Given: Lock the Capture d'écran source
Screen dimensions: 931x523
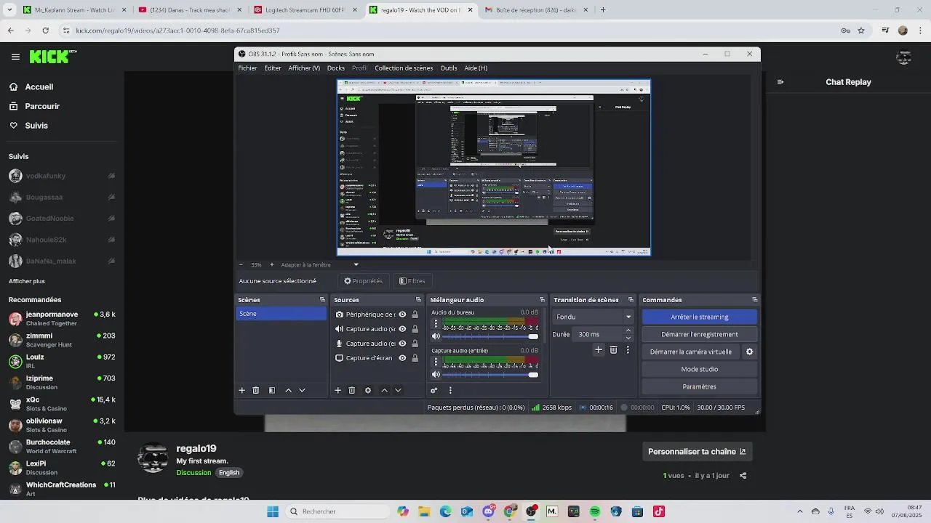Looking at the screenshot, I should pos(415,358).
